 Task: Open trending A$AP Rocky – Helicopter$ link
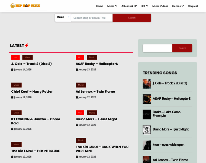[172, 99]
